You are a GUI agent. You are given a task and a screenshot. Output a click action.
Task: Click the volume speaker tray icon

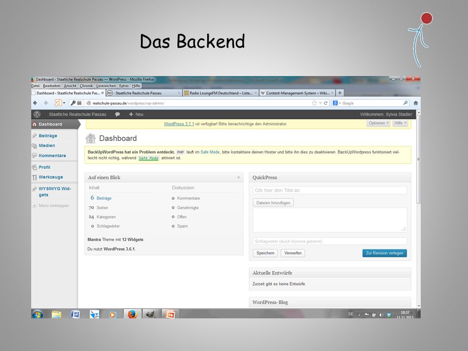tap(381, 315)
